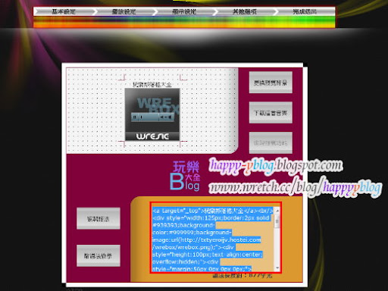Go to the 顯示設定 step tab

tap(184, 11)
